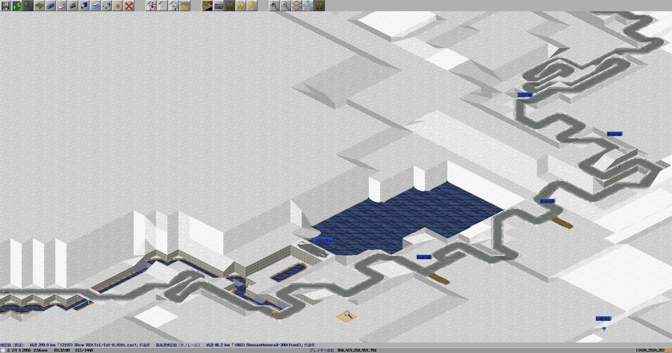Pause the game from the toolbar

230,6
